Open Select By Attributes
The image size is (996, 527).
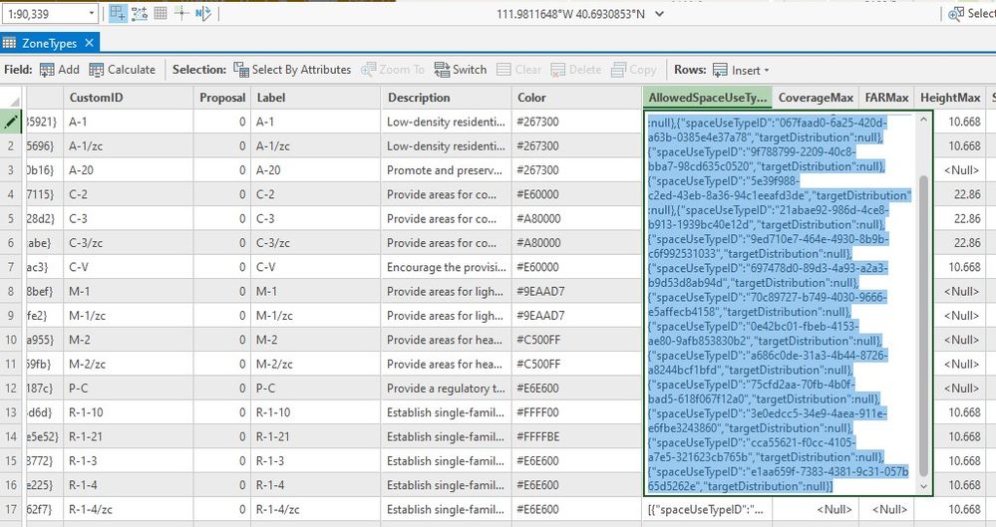(292, 70)
